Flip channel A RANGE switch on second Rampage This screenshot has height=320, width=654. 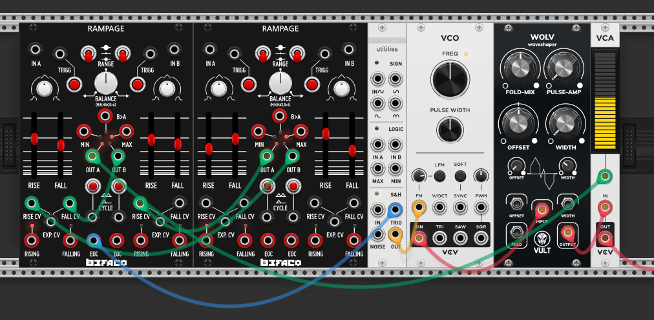pos(262,54)
